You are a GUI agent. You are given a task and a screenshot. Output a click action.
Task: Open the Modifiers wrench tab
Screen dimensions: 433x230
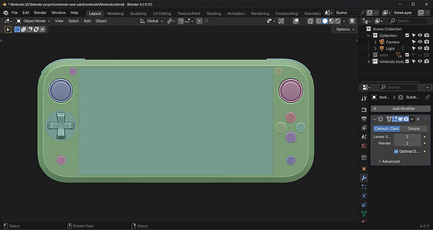[364, 178]
